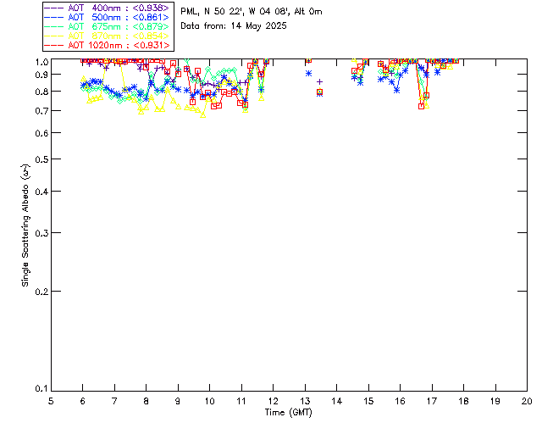Click the x-axis tick label 20

(x=527, y=401)
